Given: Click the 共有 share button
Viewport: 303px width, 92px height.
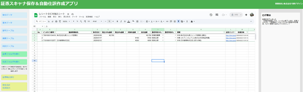Looking at the screenshot, I should (x=236, y=15).
